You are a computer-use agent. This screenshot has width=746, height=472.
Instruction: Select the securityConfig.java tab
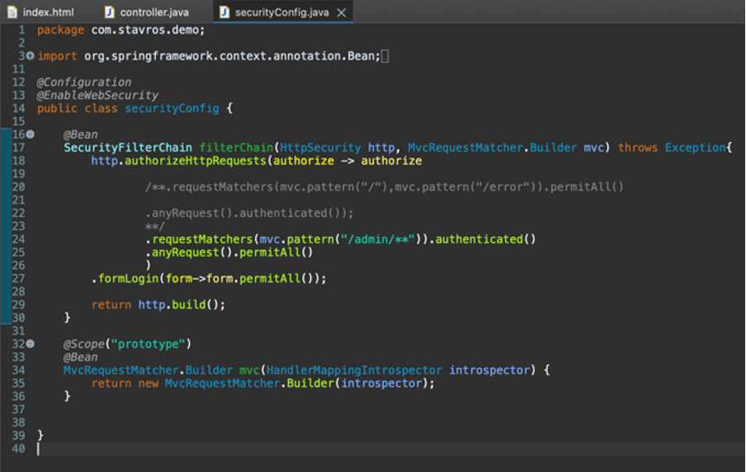[281, 12]
